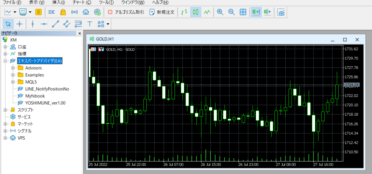
Task: Open the ファイル menu
Action: 12,2
